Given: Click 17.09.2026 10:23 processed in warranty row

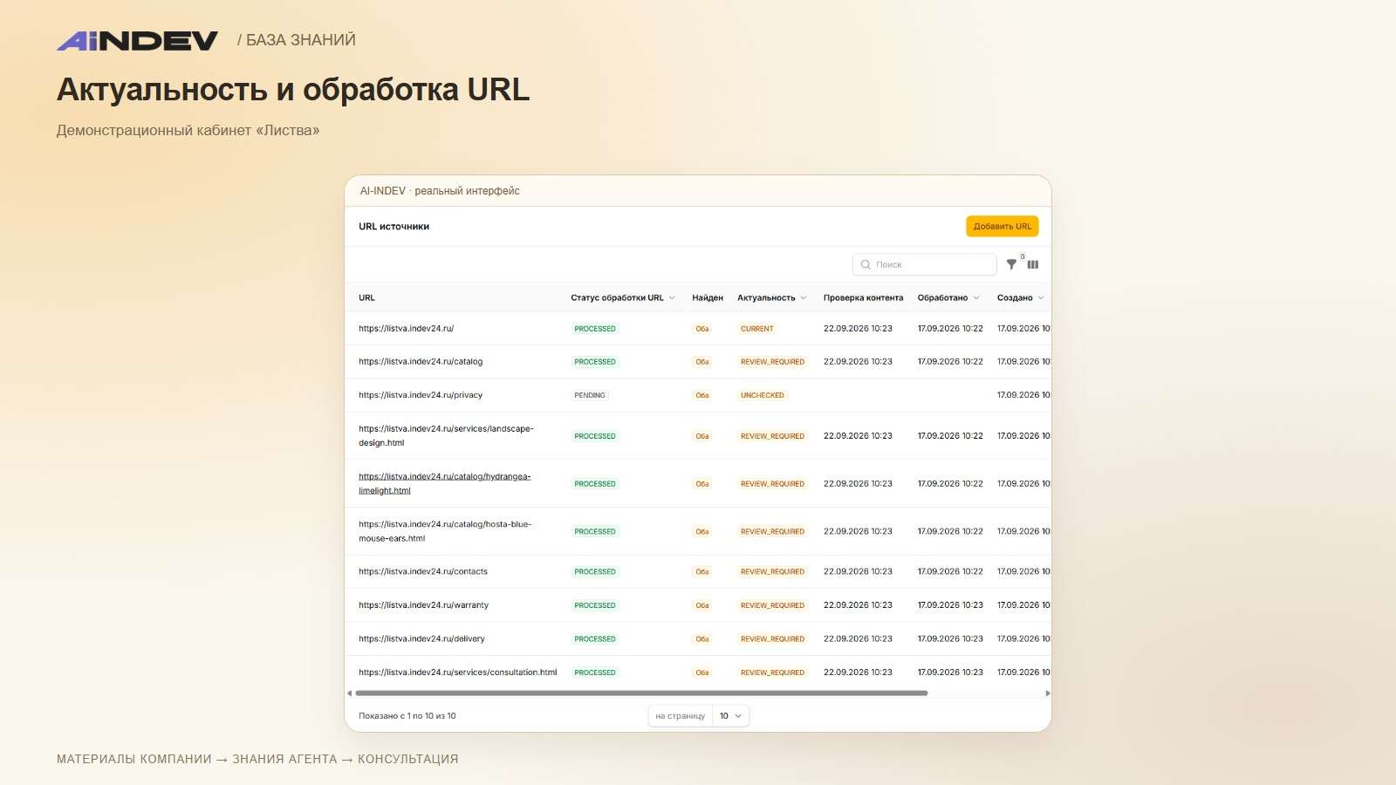Looking at the screenshot, I should [x=950, y=605].
